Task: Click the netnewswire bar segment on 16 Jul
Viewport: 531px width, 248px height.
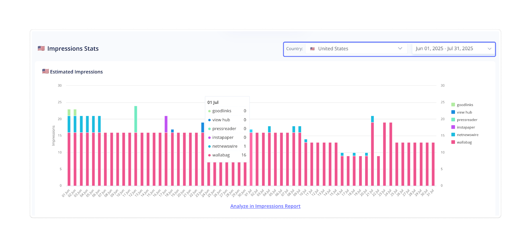Action: 342,154
